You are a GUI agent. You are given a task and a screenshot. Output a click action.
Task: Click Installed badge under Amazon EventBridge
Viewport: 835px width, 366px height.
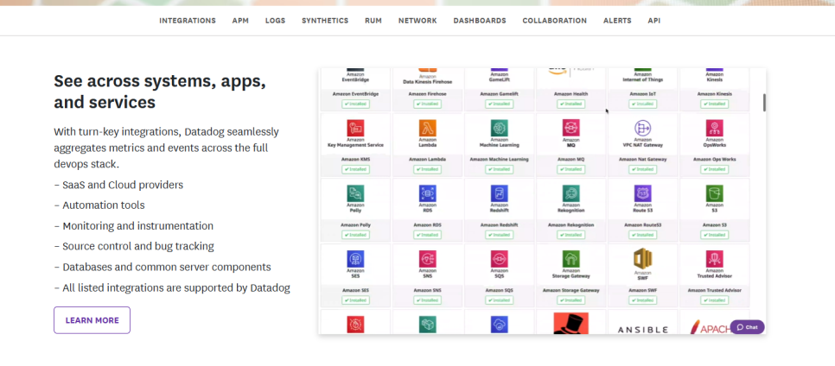[355, 104]
